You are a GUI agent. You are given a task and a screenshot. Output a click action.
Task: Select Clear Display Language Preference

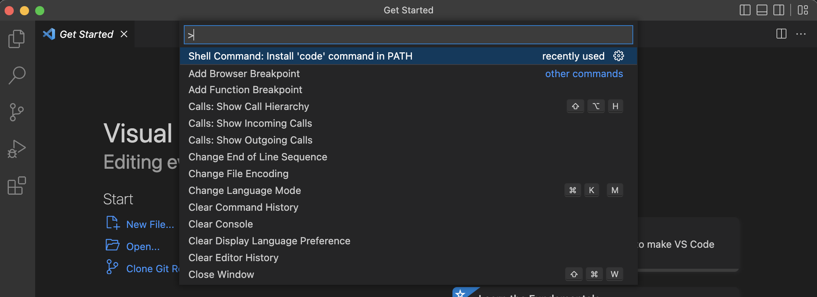408,241
